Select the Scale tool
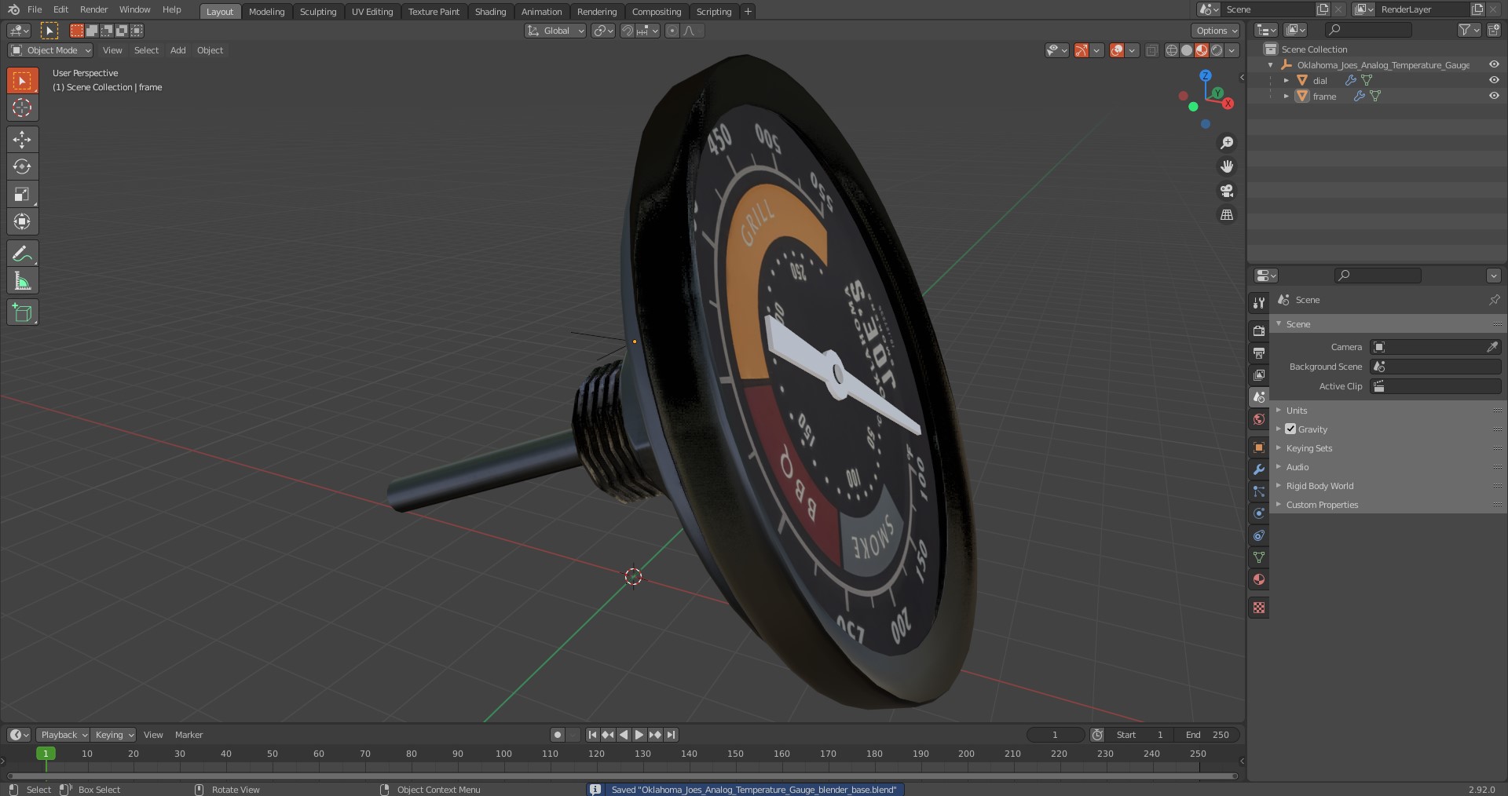1508x796 pixels. (22, 194)
